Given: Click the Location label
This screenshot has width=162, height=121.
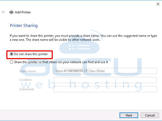Looking at the screenshot, I should (26, 80).
